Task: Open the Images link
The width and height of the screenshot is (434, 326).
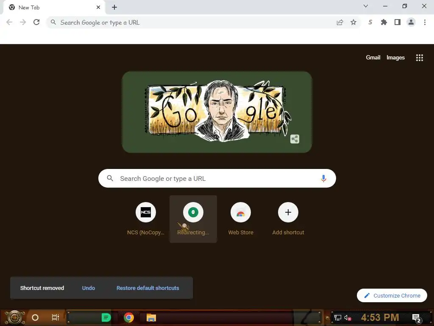Action: (x=395, y=58)
